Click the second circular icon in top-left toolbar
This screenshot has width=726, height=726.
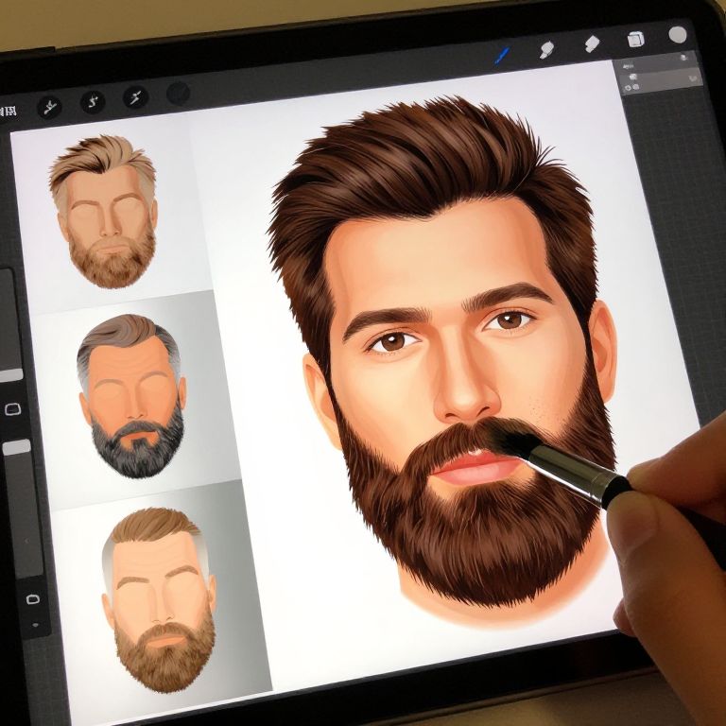93,101
